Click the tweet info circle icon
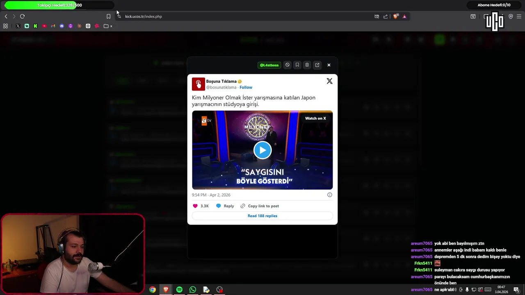525x295 pixels. coord(329,195)
